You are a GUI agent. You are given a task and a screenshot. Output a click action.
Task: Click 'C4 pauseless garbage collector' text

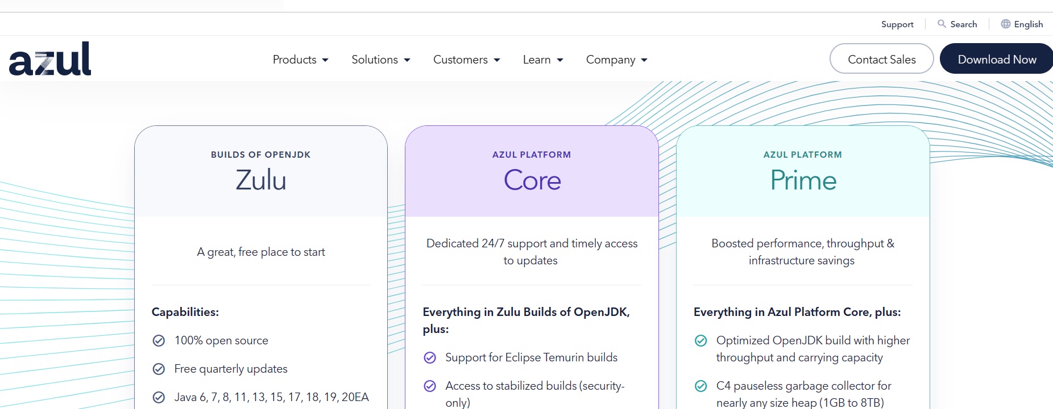pos(803,394)
